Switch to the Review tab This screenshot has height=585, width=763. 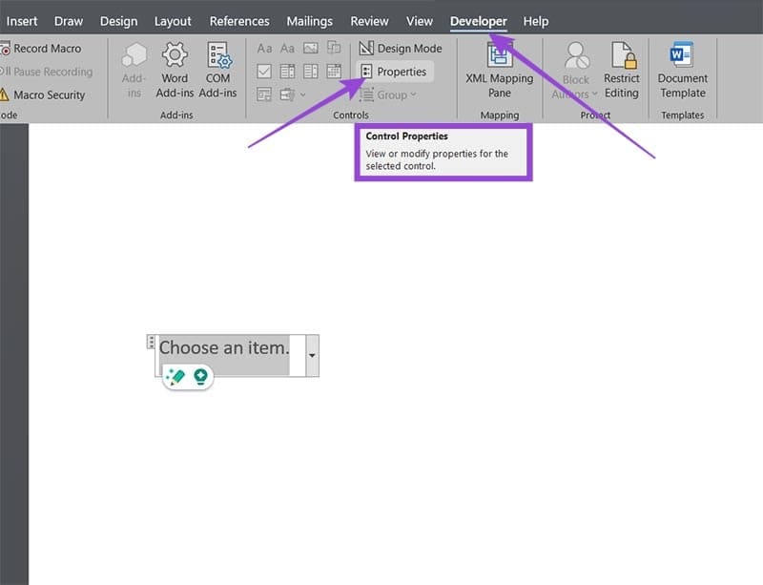point(369,21)
